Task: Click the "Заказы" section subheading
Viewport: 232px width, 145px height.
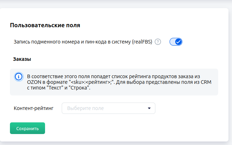Action: (22, 59)
